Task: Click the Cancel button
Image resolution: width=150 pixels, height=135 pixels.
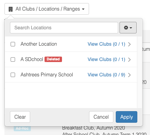Action: click(x=101, y=117)
